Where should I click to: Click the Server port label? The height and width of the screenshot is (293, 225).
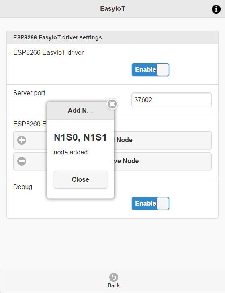coord(29,93)
